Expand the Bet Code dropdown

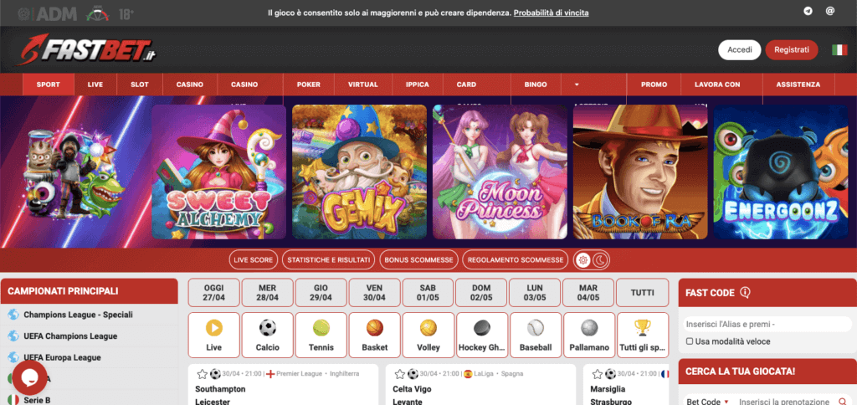708,402
